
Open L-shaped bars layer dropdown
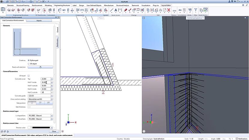52,116
